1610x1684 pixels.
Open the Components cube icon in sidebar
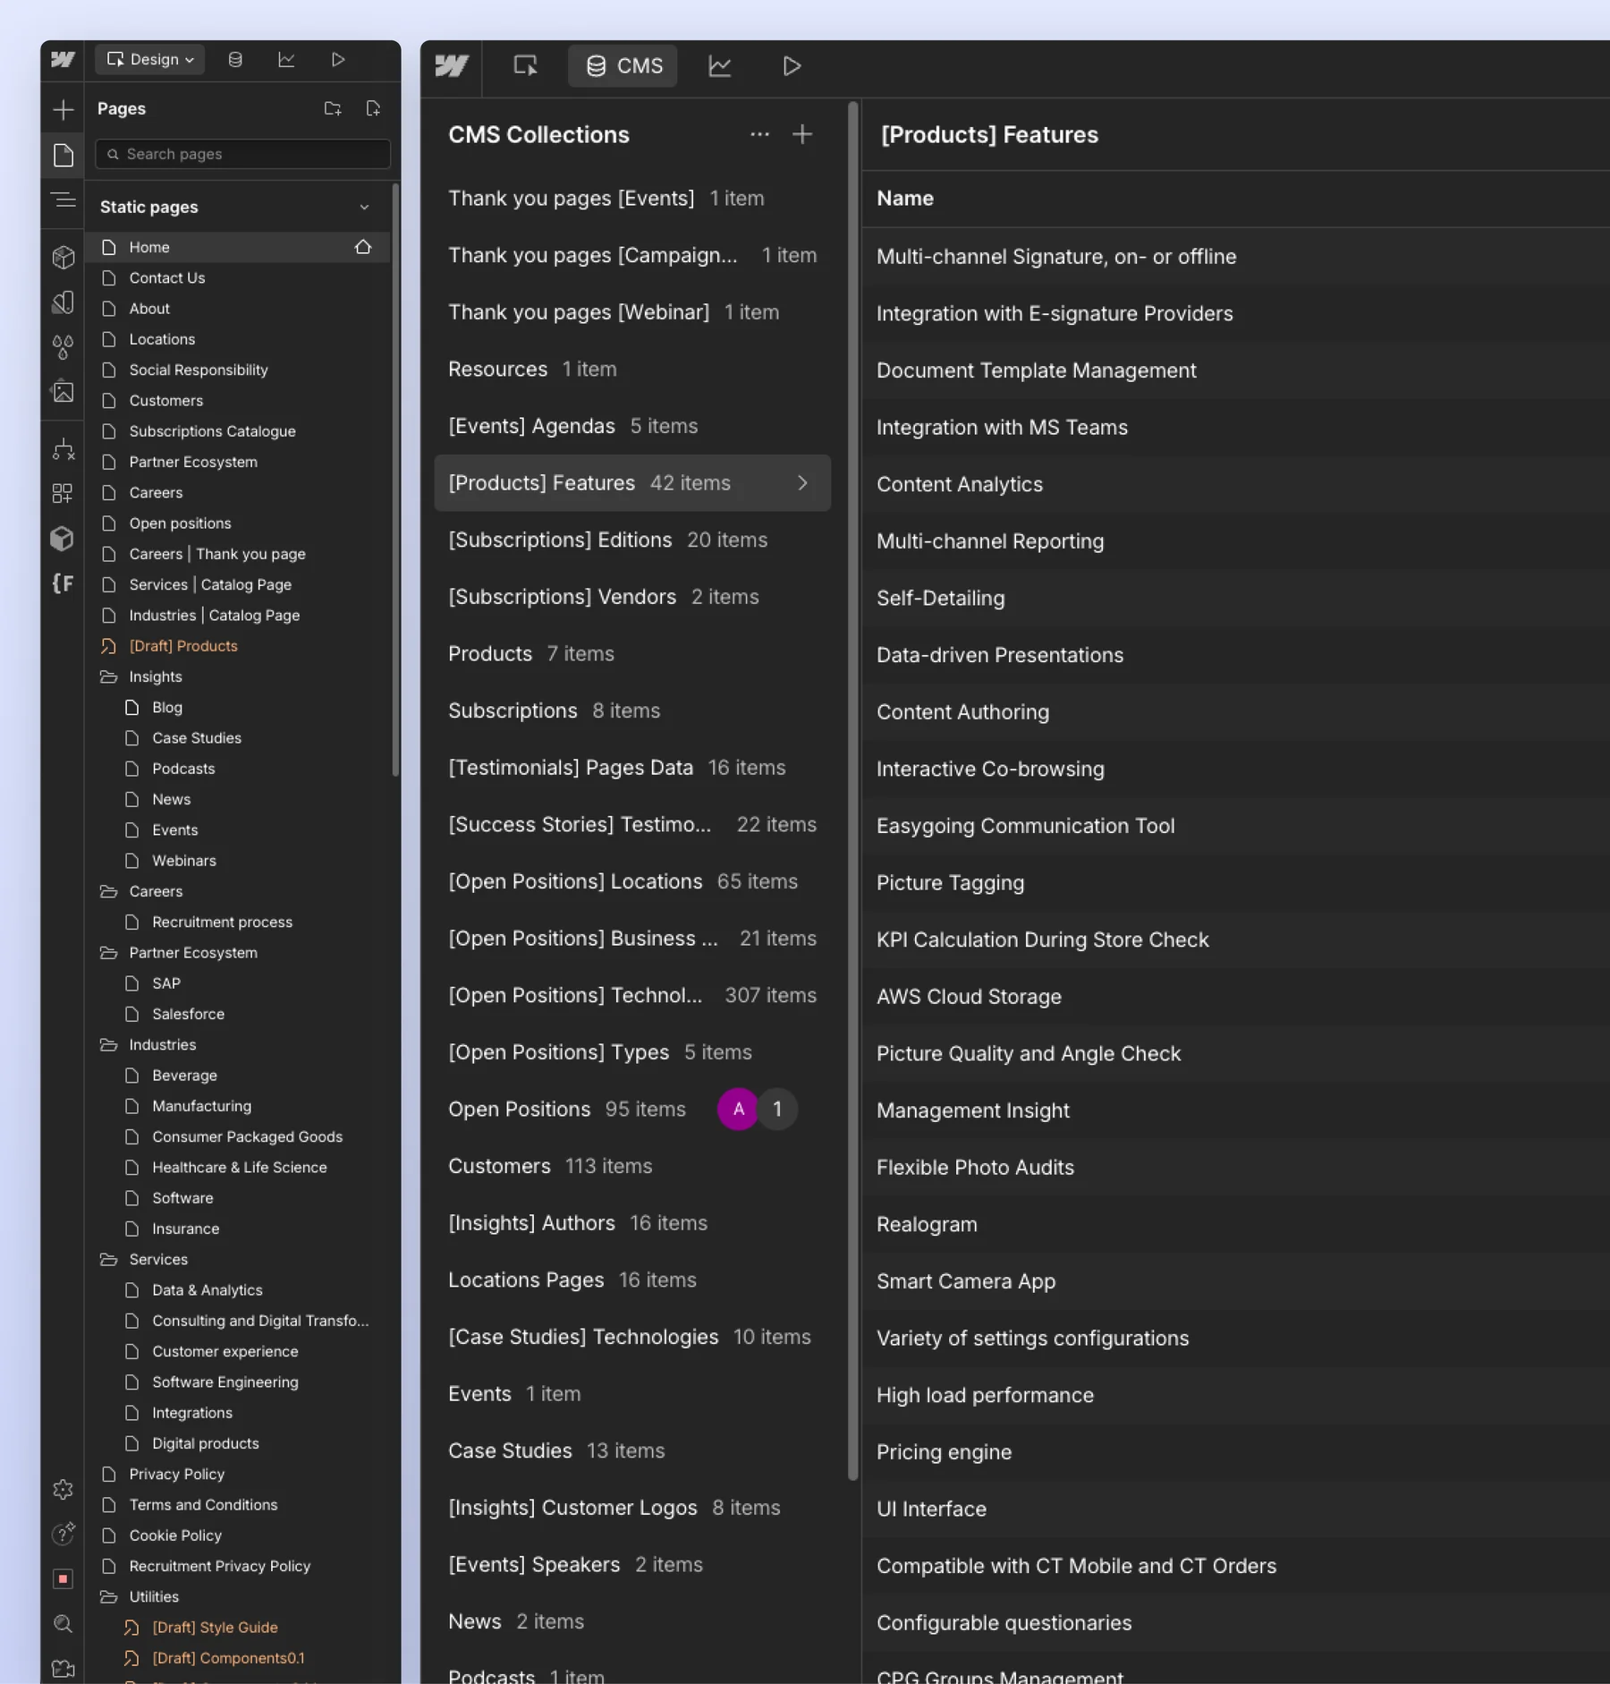coord(63,258)
